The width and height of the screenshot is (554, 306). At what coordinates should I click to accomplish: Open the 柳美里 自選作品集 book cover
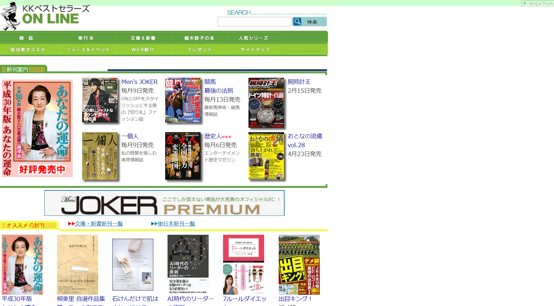[x=77, y=265]
